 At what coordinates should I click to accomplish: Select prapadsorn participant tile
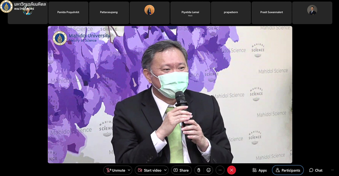click(x=231, y=12)
